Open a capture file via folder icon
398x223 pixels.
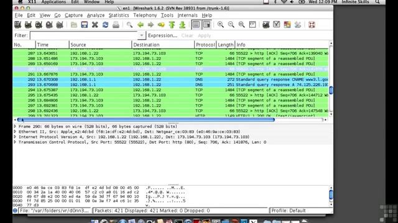pyautogui.click(x=74, y=25)
